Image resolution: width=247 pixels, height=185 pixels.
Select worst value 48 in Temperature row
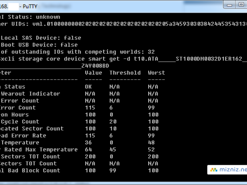tap(151, 142)
